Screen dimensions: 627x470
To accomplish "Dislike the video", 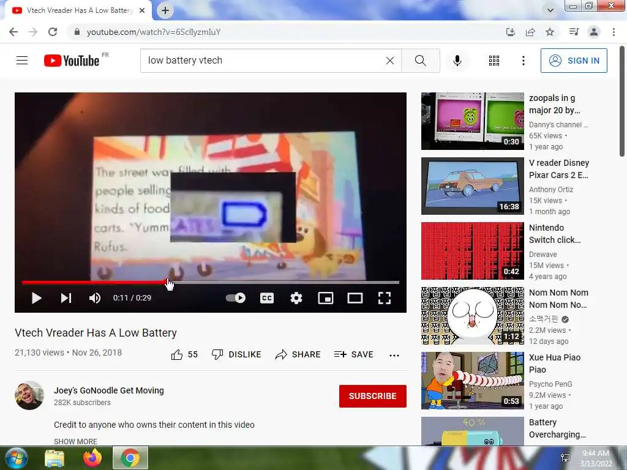I will point(236,354).
